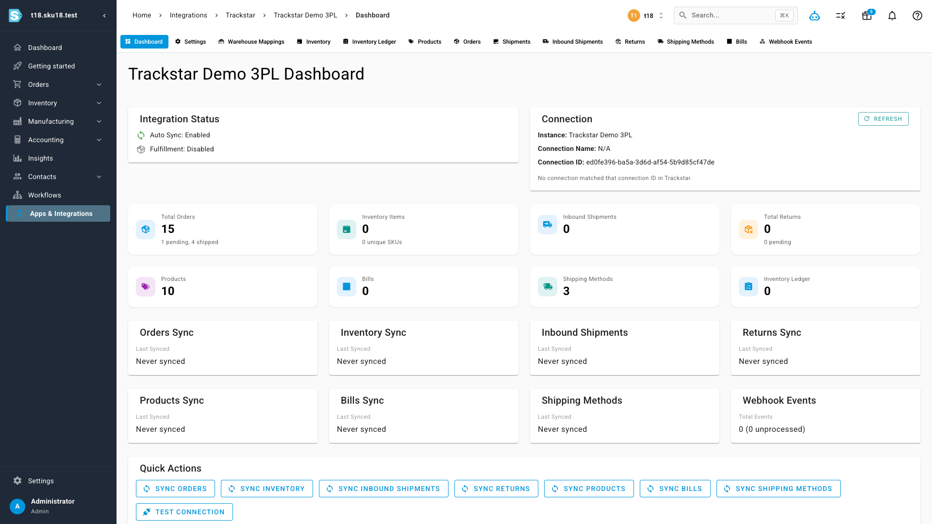Viewport: 932px width, 524px height.
Task: Open the notifications bell
Action: [892, 16]
